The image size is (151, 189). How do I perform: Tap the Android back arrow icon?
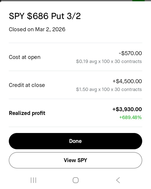pos(118,180)
